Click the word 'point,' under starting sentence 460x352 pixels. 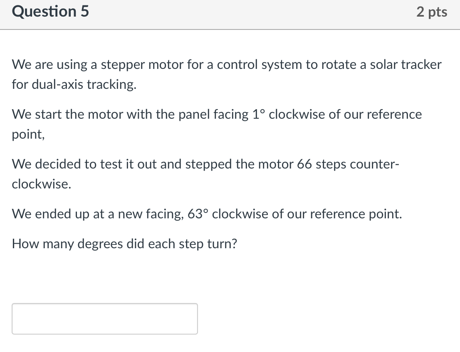coord(28,135)
